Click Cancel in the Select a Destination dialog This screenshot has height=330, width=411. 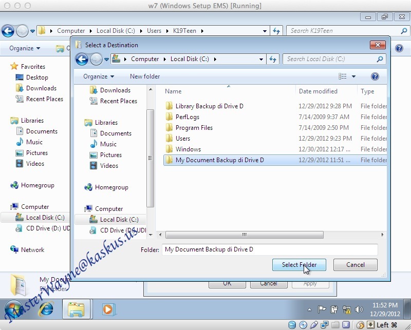point(355,265)
